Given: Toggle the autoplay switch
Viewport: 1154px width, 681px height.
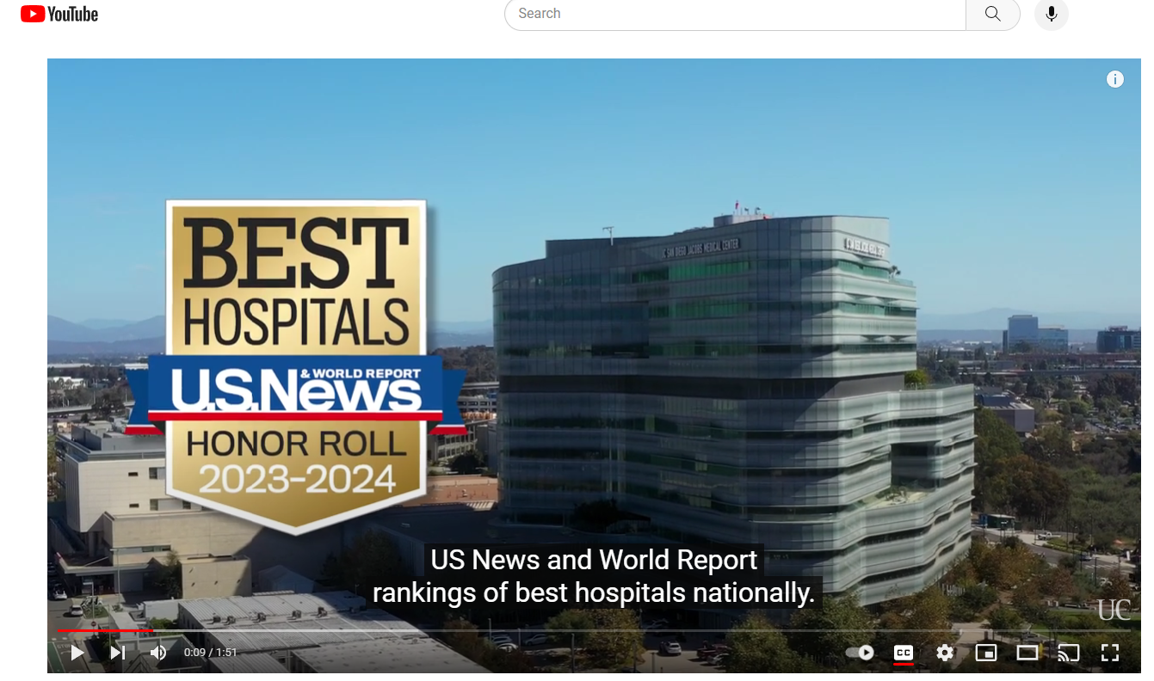Looking at the screenshot, I should 860,653.
